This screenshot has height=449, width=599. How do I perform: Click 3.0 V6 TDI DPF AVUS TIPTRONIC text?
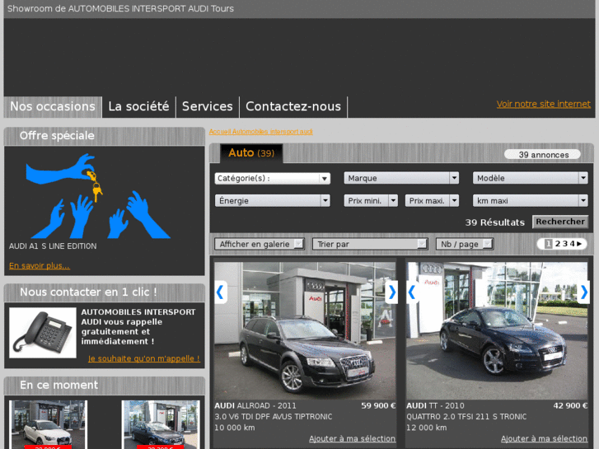[x=274, y=417]
